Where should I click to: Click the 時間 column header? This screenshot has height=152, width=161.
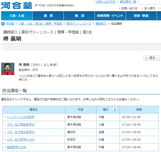[x=139, y=110]
